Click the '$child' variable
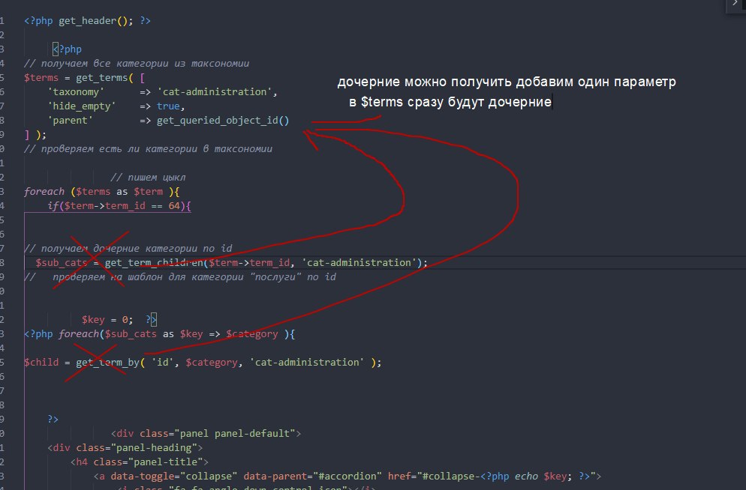 41,363
